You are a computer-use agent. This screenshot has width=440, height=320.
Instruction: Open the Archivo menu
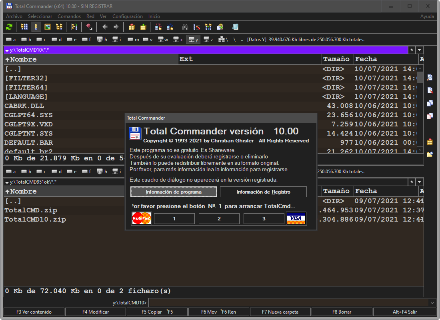coord(14,16)
